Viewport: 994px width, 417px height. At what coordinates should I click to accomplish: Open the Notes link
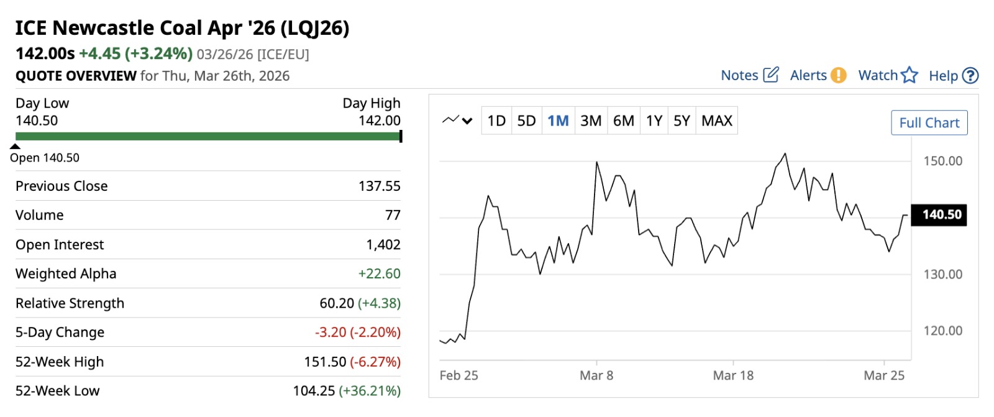739,76
